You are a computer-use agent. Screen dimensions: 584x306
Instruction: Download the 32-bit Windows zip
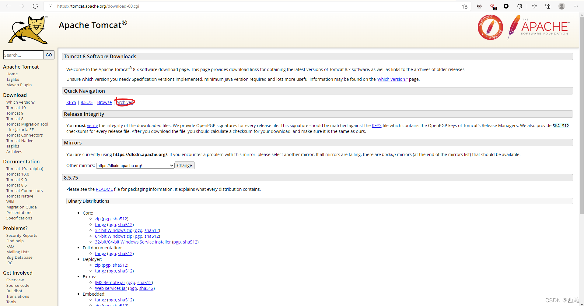coord(114,230)
